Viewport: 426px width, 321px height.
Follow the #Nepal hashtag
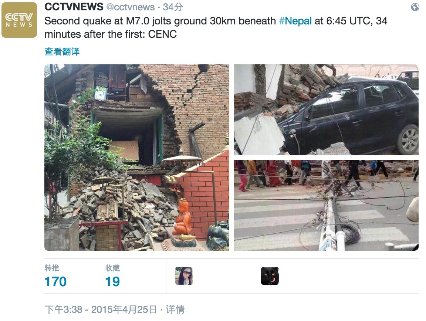[295, 21]
